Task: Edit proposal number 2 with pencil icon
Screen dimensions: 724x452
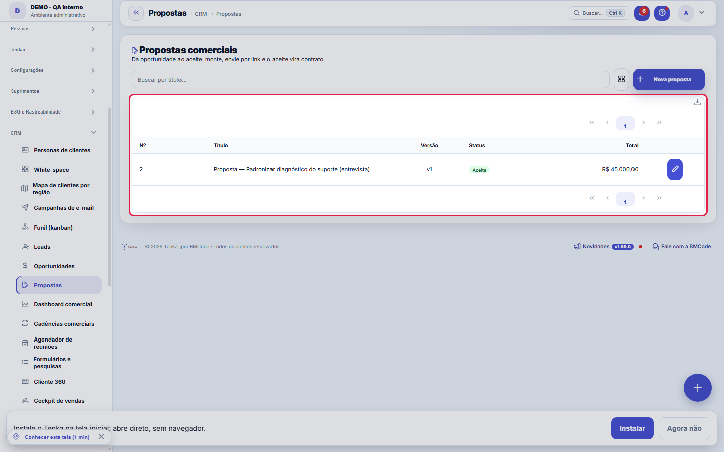Action: pyautogui.click(x=675, y=169)
